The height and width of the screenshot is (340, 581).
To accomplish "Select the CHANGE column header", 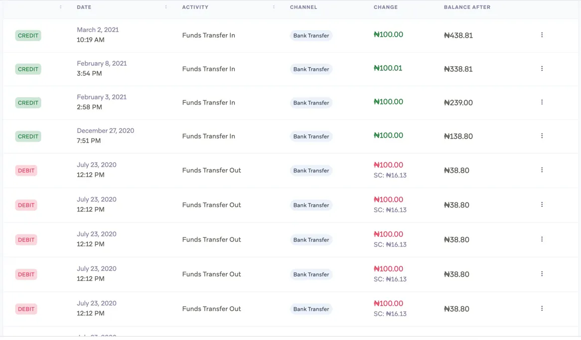I will point(385,7).
